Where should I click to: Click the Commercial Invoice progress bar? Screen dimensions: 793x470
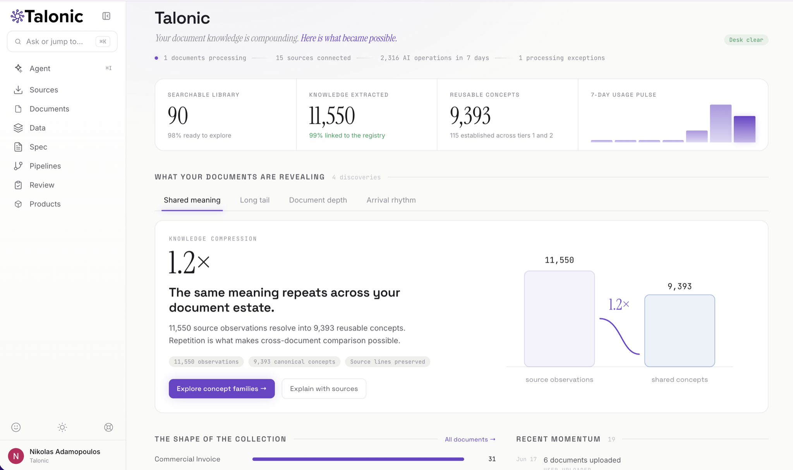tap(358, 459)
